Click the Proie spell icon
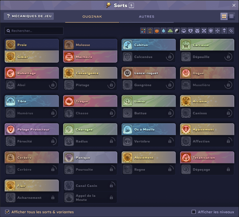The image size is (239, 217). [10, 45]
